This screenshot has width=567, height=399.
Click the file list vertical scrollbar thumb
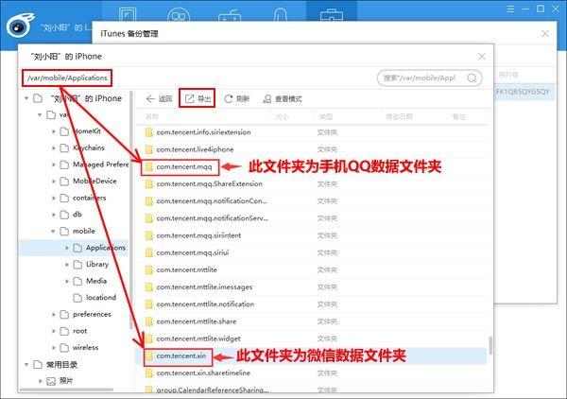pos(490,345)
